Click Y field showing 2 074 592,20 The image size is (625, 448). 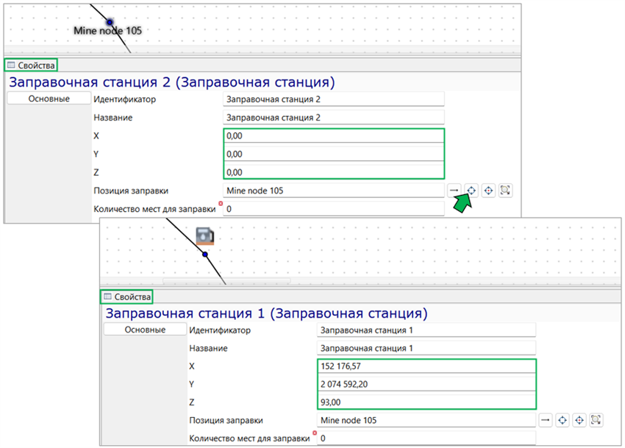coord(426,384)
